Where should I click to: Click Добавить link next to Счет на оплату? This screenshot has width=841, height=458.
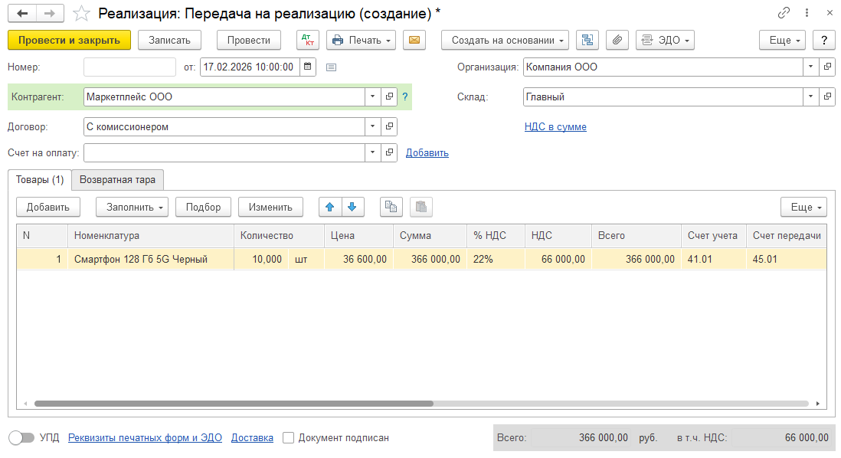(427, 153)
